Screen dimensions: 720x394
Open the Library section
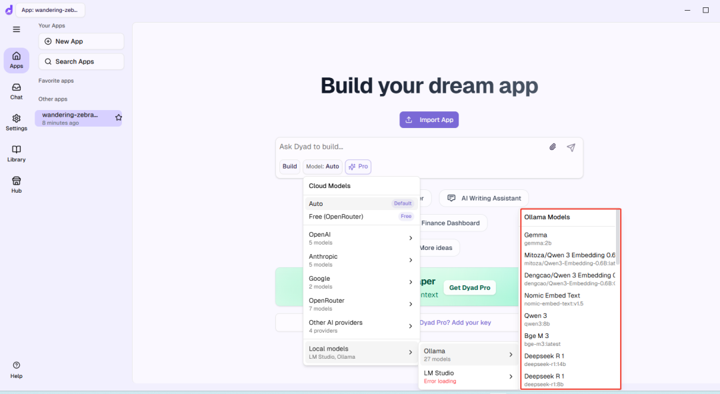pos(17,154)
